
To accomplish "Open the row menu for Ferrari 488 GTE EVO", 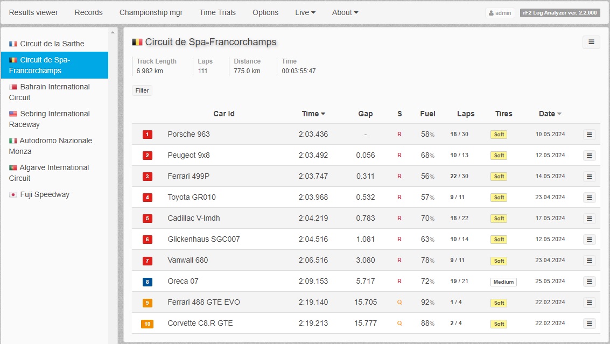I will (x=590, y=303).
